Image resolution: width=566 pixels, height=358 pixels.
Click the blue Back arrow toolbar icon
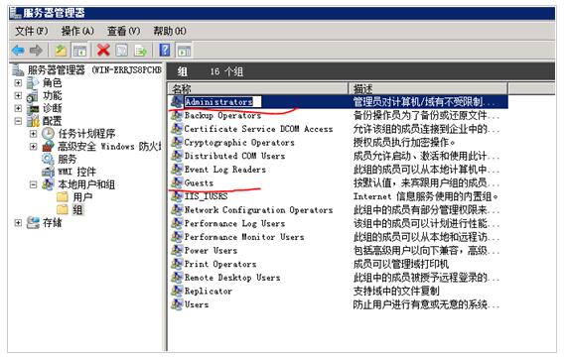[x=18, y=51]
